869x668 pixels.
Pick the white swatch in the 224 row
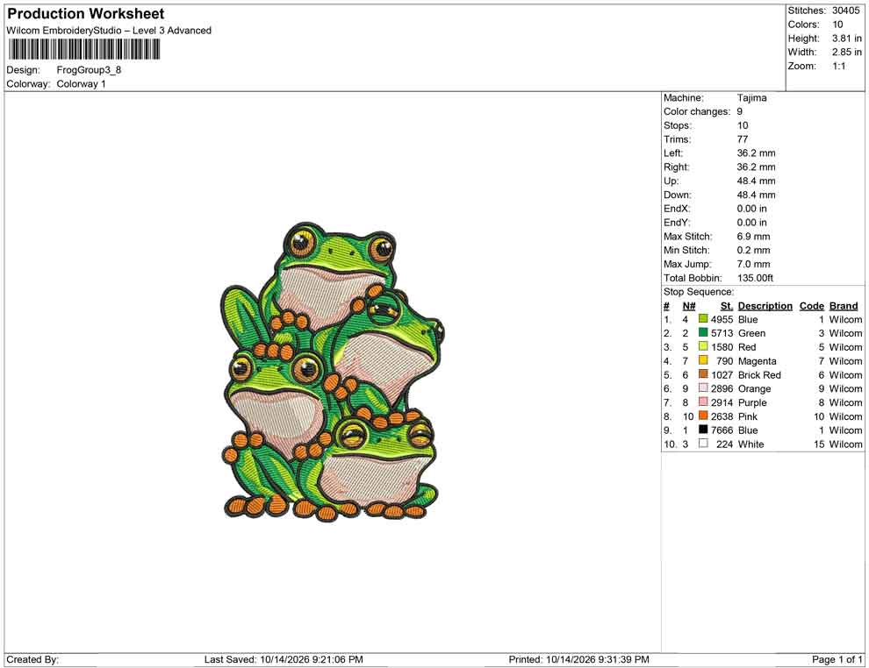[x=703, y=444]
